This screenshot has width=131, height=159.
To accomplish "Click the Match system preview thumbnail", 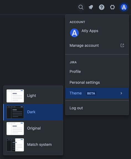I will click(x=15, y=145).
